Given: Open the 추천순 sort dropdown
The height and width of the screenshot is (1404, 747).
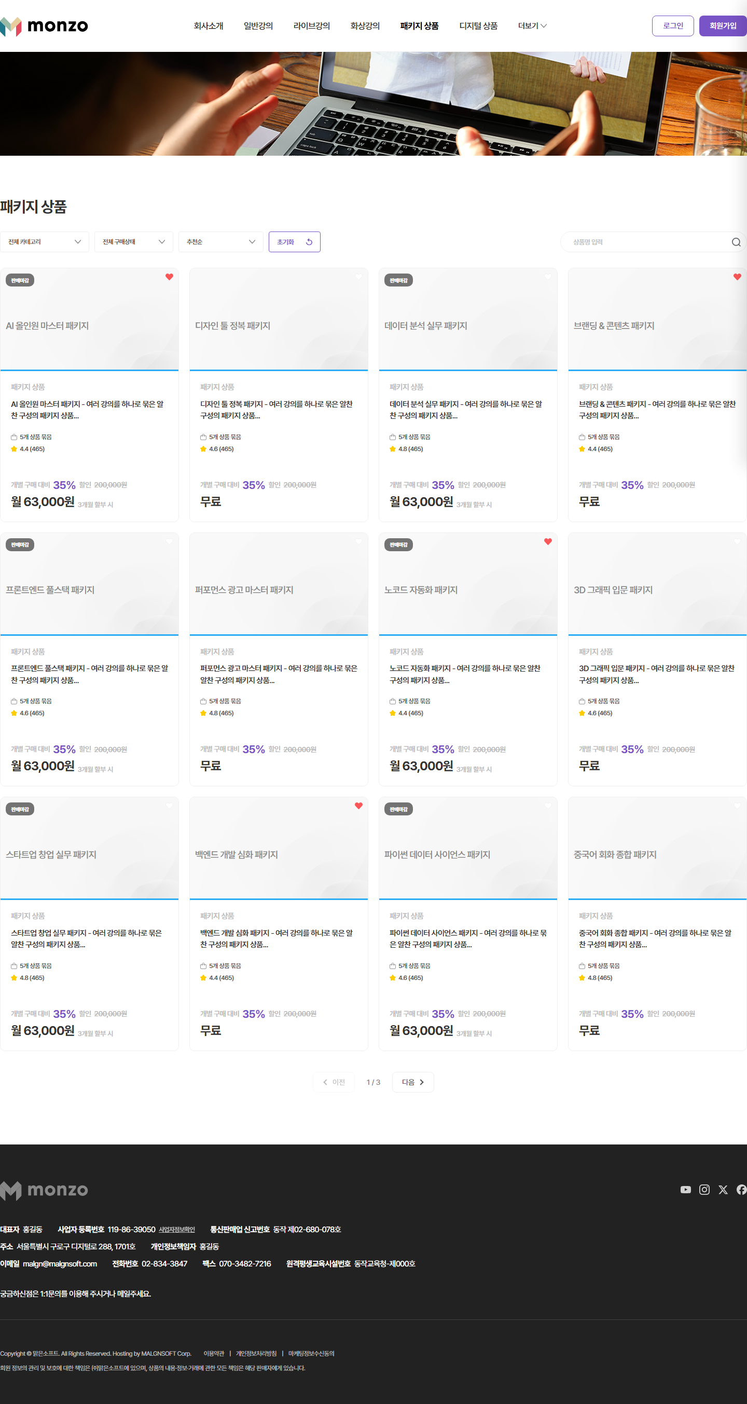Looking at the screenshot, I should point(220,242).
